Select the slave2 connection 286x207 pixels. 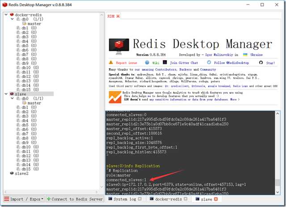(x=21, y=173)
